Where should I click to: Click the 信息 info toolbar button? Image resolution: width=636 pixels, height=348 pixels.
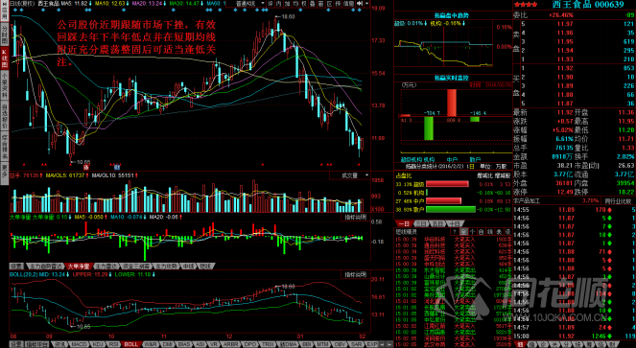point(348,4)
